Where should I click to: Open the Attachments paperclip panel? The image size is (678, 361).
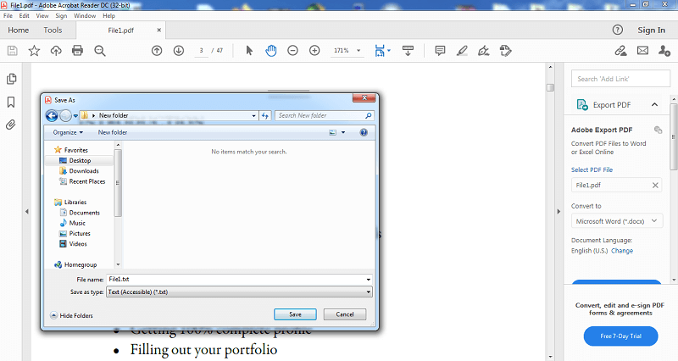[11, 124]
